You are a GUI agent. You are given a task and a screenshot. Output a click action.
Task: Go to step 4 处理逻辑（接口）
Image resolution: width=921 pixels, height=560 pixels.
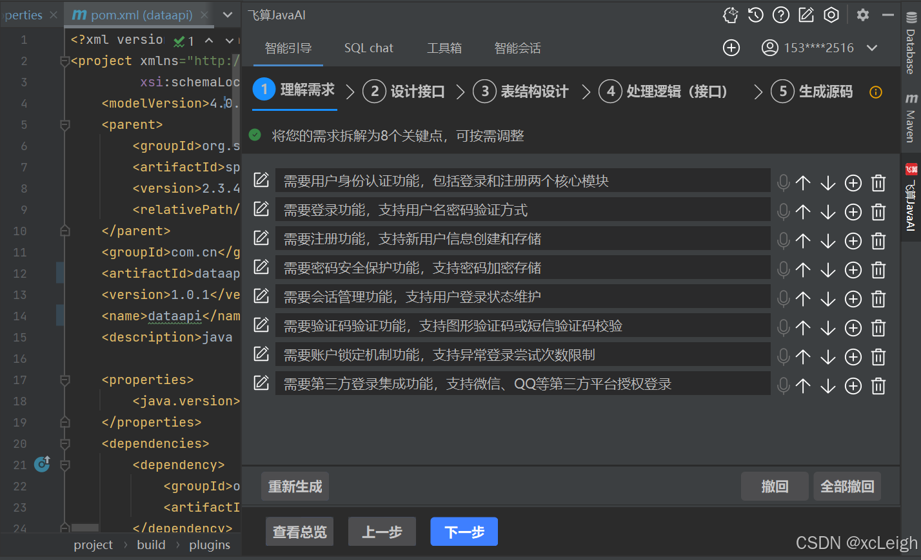(664, 92)
